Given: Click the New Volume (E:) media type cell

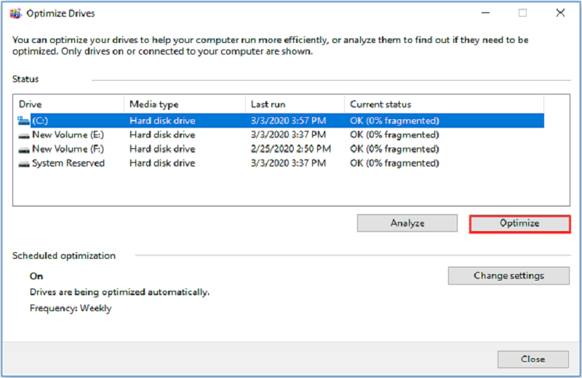Looking at the screenshot, I should [x=162, y=135].
